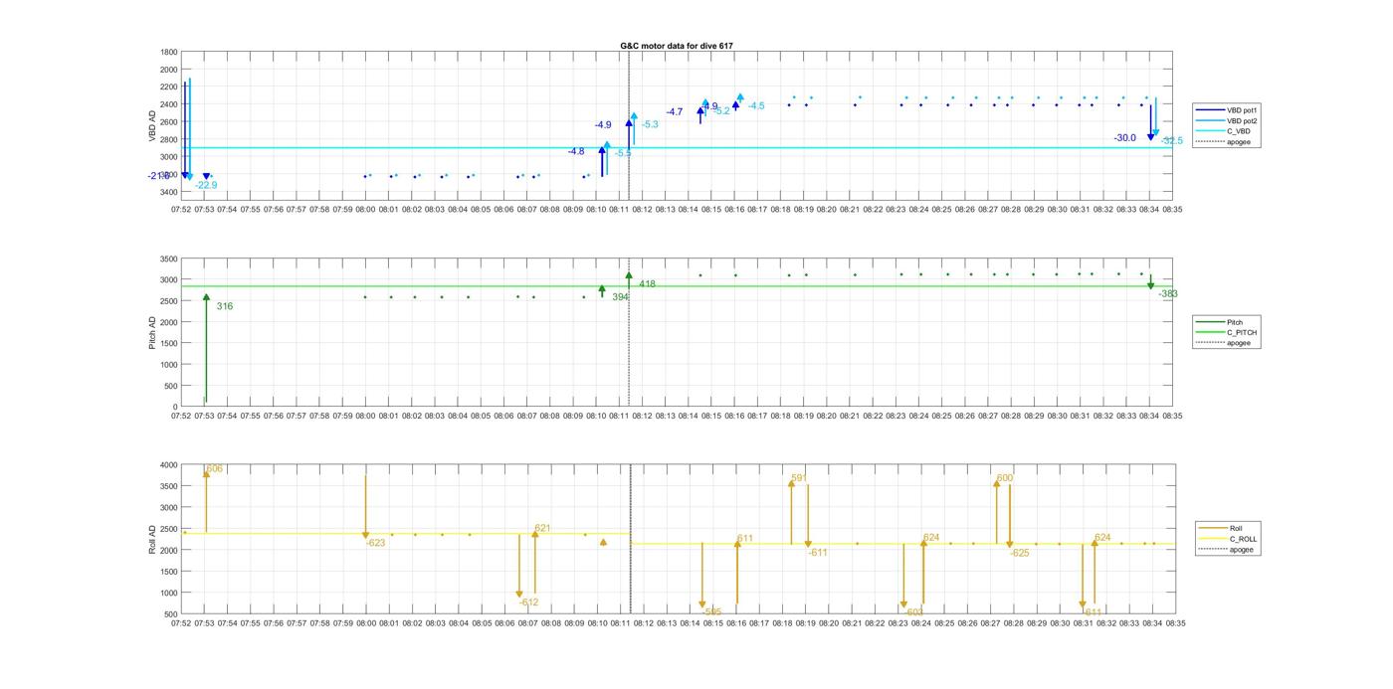Screen dimensions: 1393x689
Task: Click the '-625' label in Roll plot
Action: [1020, 553]
